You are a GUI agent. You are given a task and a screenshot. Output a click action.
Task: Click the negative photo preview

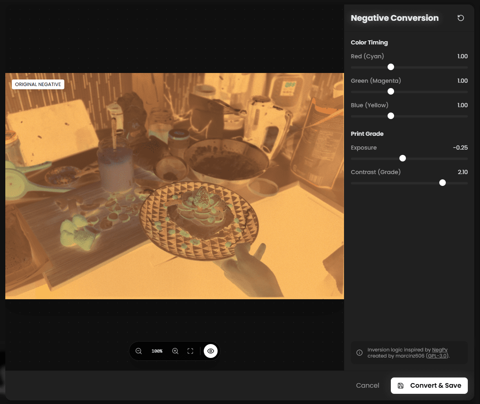(175, 186)
